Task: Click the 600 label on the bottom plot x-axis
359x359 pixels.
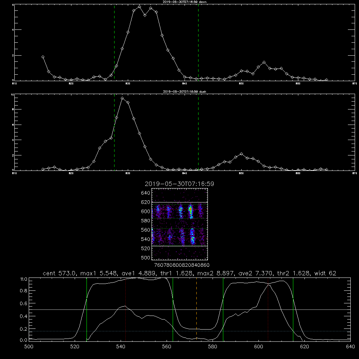Action: click(x=259, y=347)
